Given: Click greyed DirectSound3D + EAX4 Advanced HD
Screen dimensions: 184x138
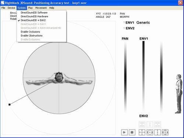Looking at the screenshot, I should click(x=42, y=28).
